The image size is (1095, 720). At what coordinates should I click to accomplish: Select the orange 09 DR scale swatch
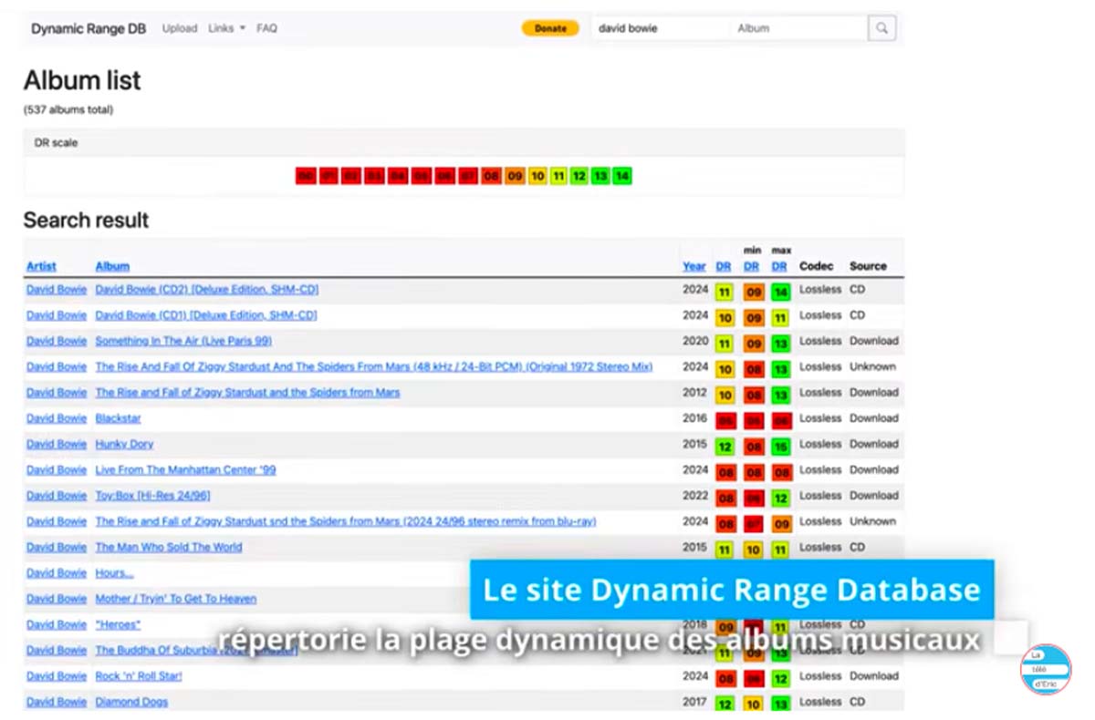(515, 176)
